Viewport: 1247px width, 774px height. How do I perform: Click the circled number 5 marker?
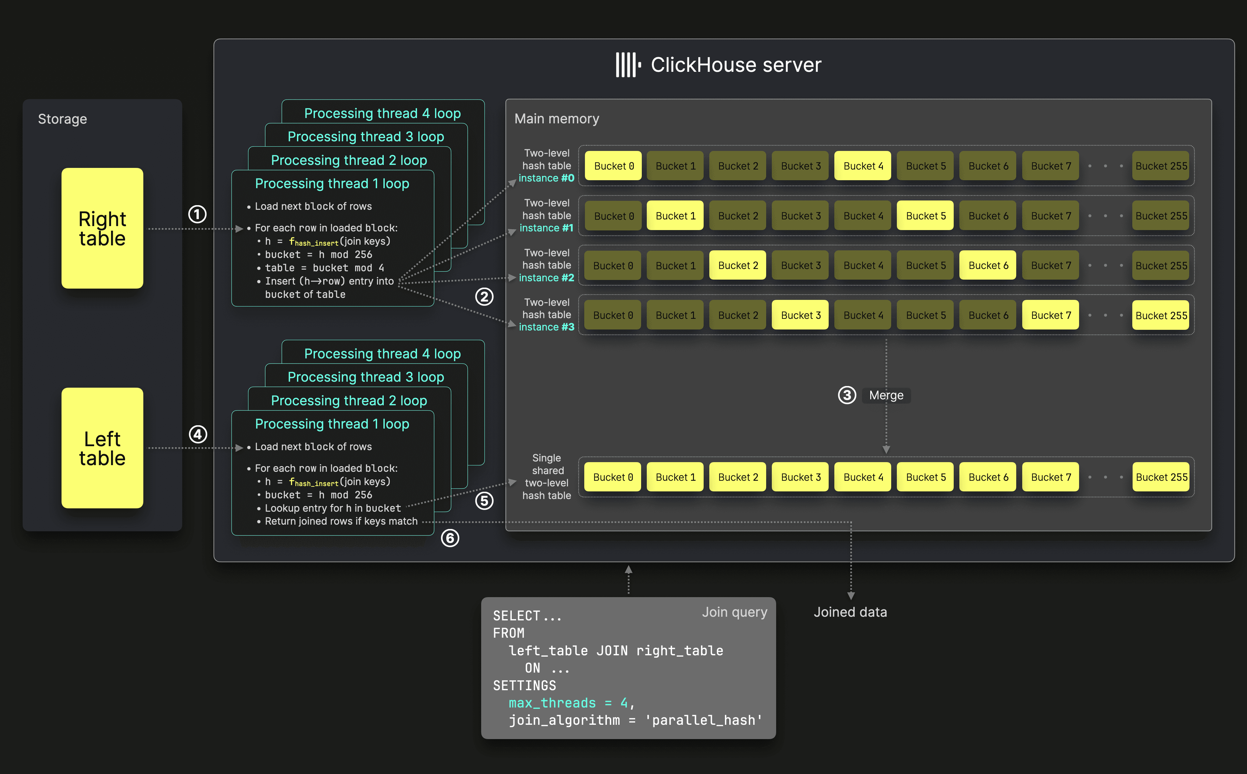(484, 501)
